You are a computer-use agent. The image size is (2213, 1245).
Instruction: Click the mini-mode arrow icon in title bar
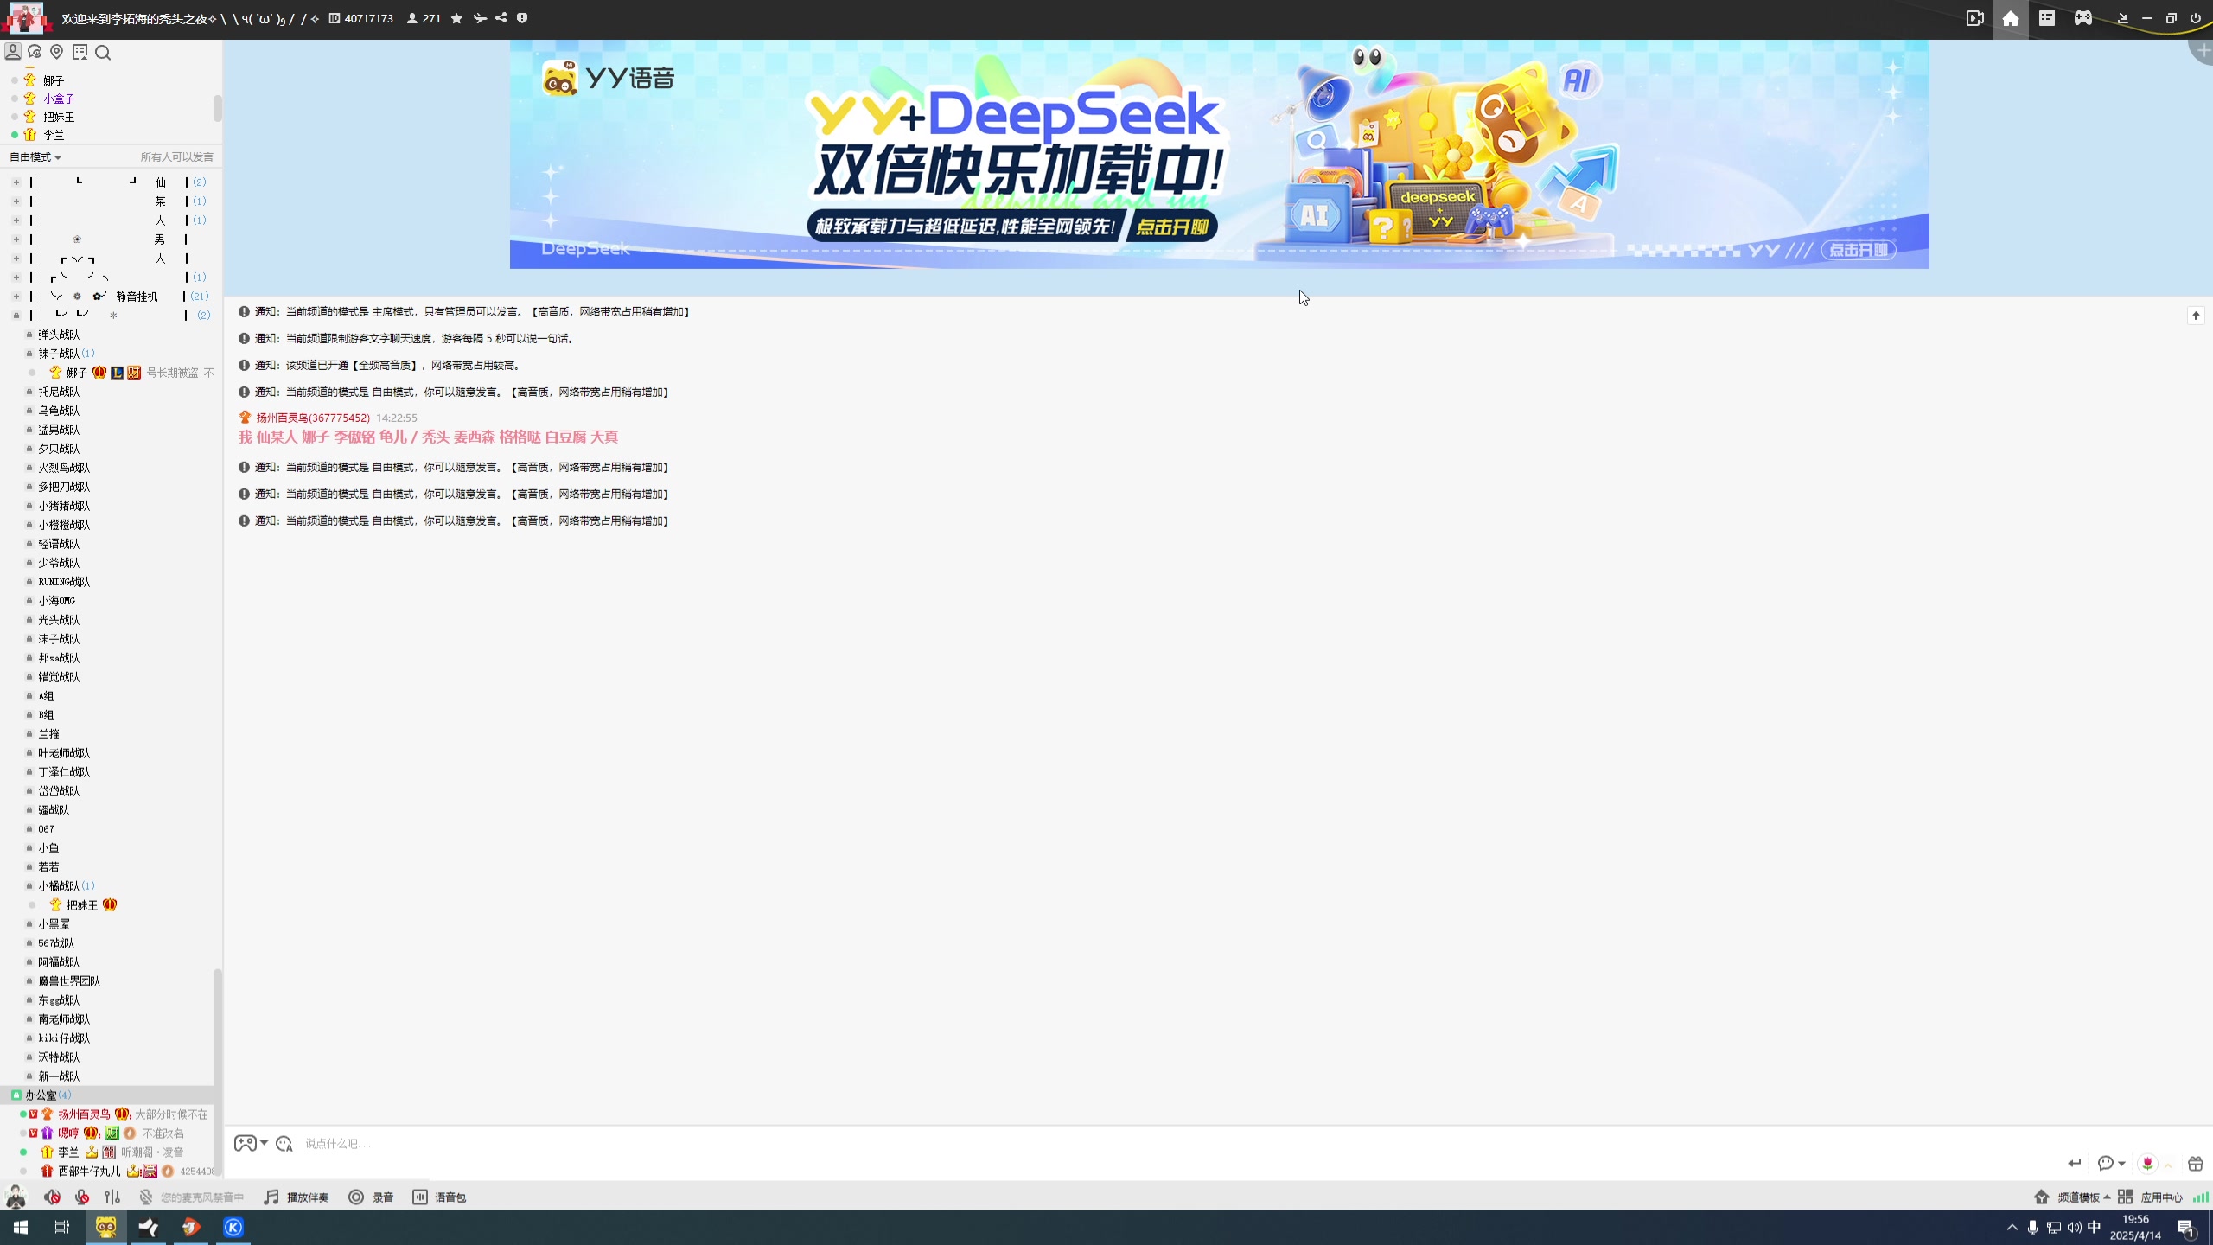point(2122,18)
